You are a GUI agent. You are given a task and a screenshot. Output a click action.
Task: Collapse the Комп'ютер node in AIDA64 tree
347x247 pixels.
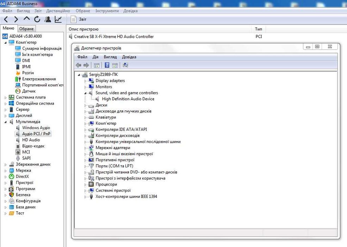point(6,43)
